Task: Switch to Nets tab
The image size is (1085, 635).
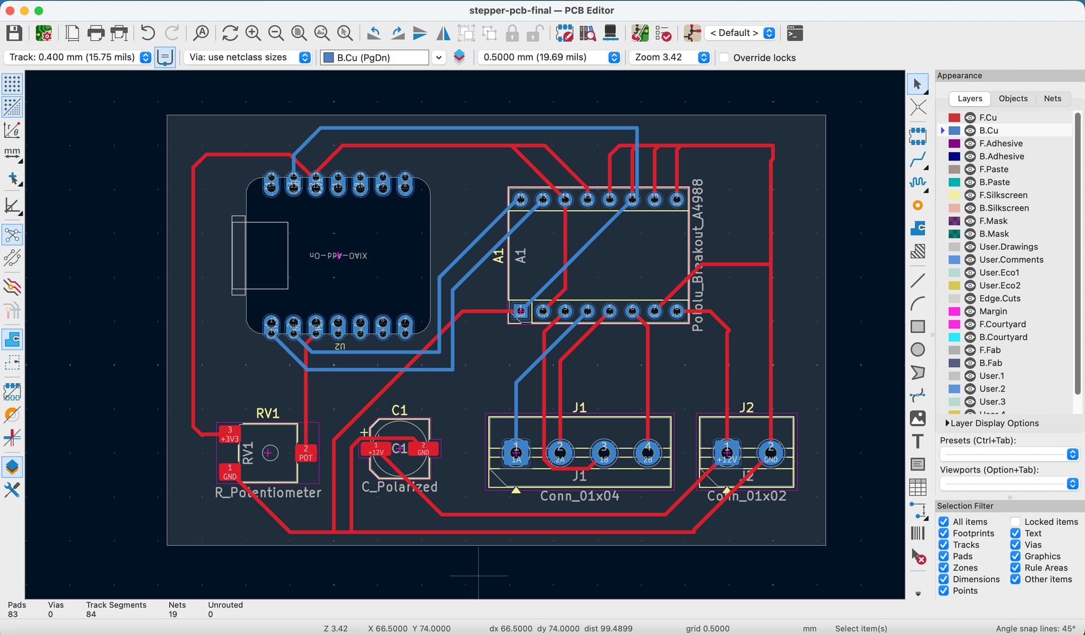Action: (1052, 98)
